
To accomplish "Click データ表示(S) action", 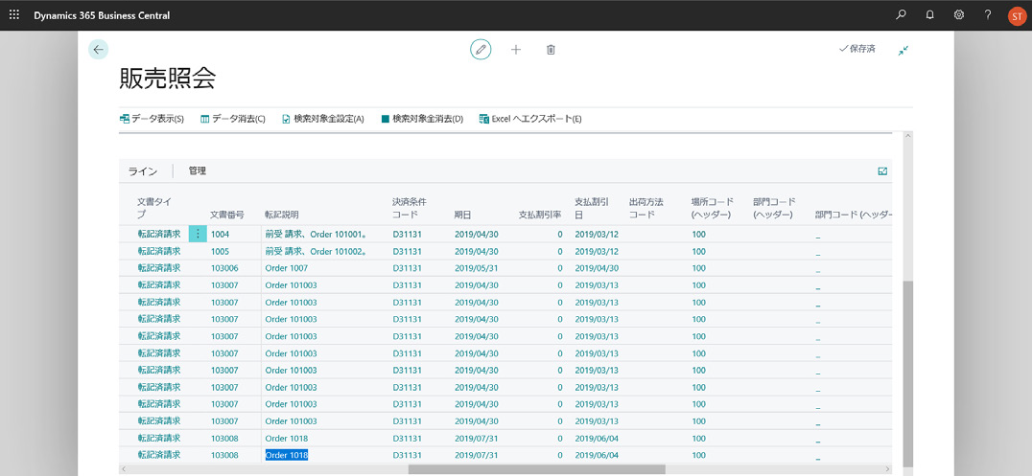I will pos(152,119).
